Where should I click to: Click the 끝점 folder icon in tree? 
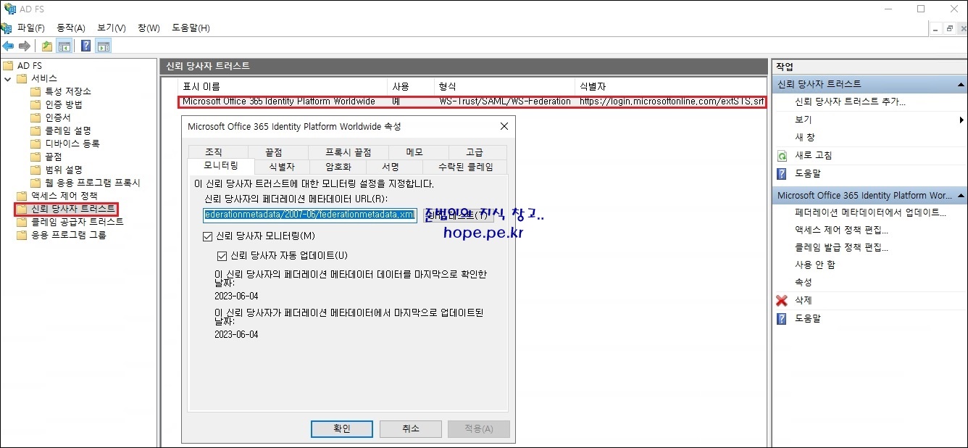(x=36, y=157)
